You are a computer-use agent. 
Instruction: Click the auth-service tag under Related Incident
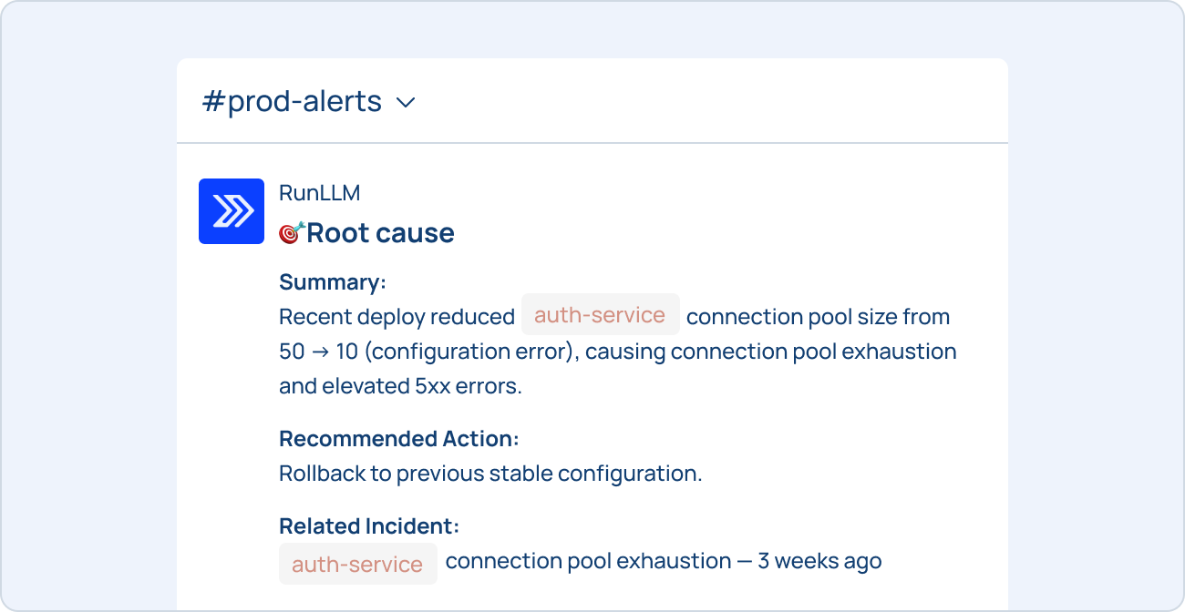[357, 564]
